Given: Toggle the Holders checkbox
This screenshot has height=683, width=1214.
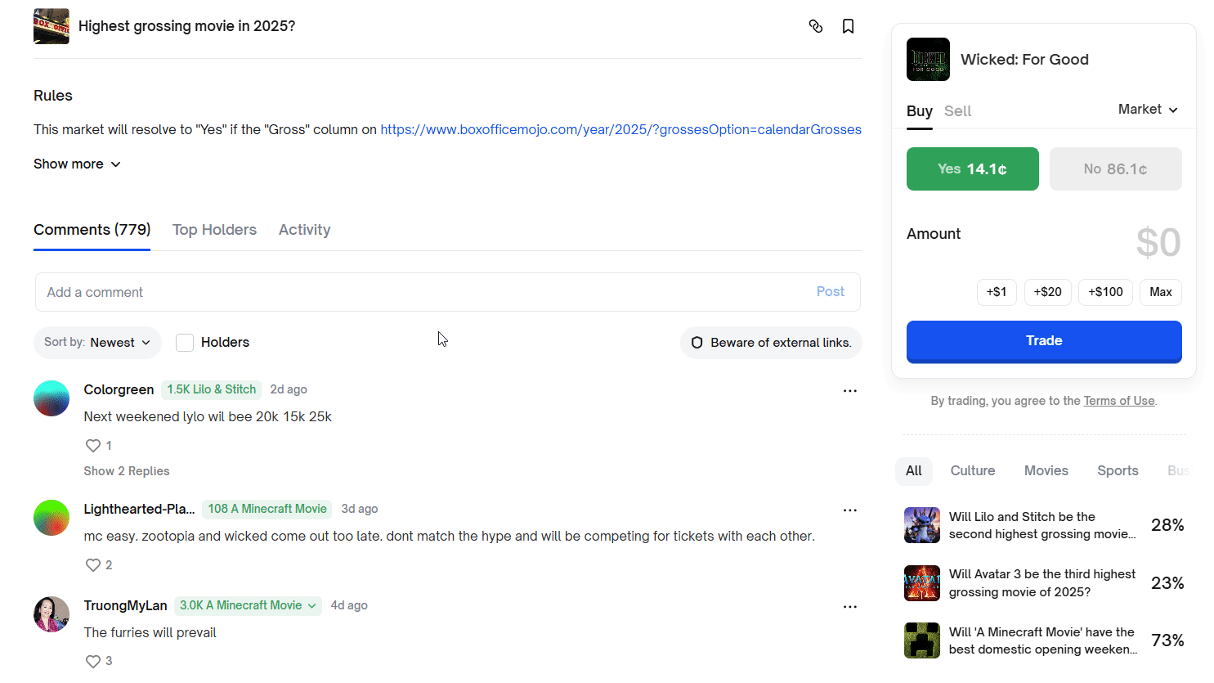Looking at the screenshot, I should [x=185, y=343].
